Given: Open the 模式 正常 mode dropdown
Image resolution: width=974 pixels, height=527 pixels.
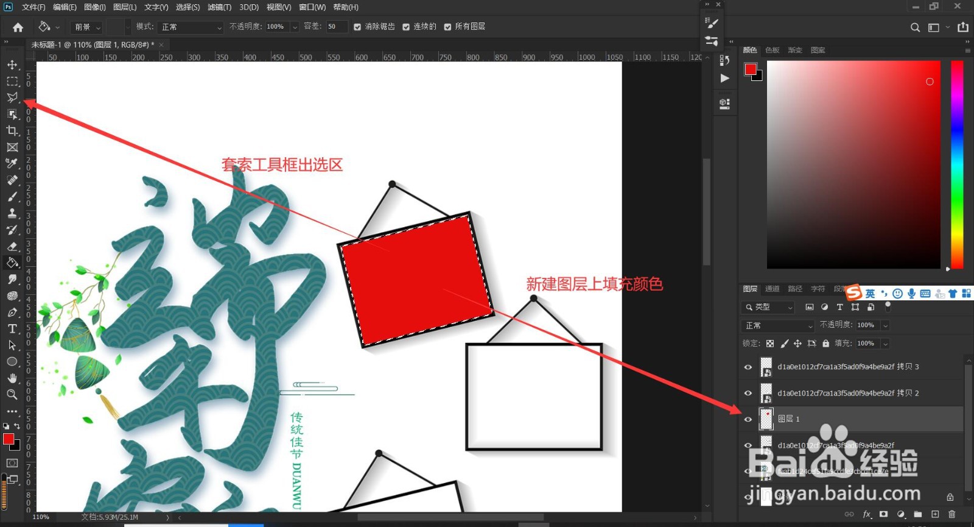Looking at the screenshot, I should point(191,27).
